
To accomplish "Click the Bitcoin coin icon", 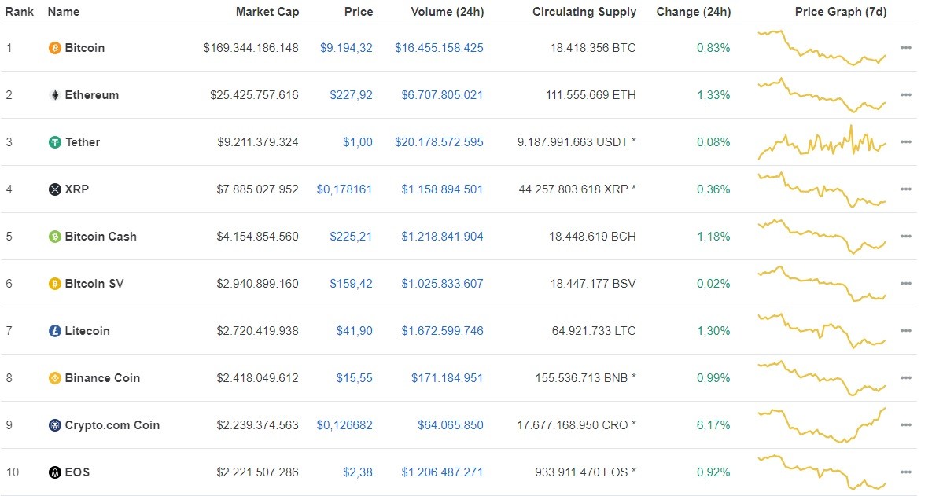I will click(53, 48).
